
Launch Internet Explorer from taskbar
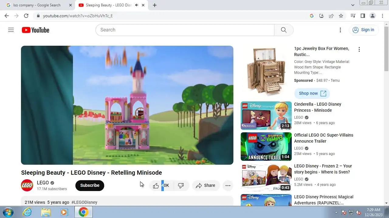tap(27, 212)
